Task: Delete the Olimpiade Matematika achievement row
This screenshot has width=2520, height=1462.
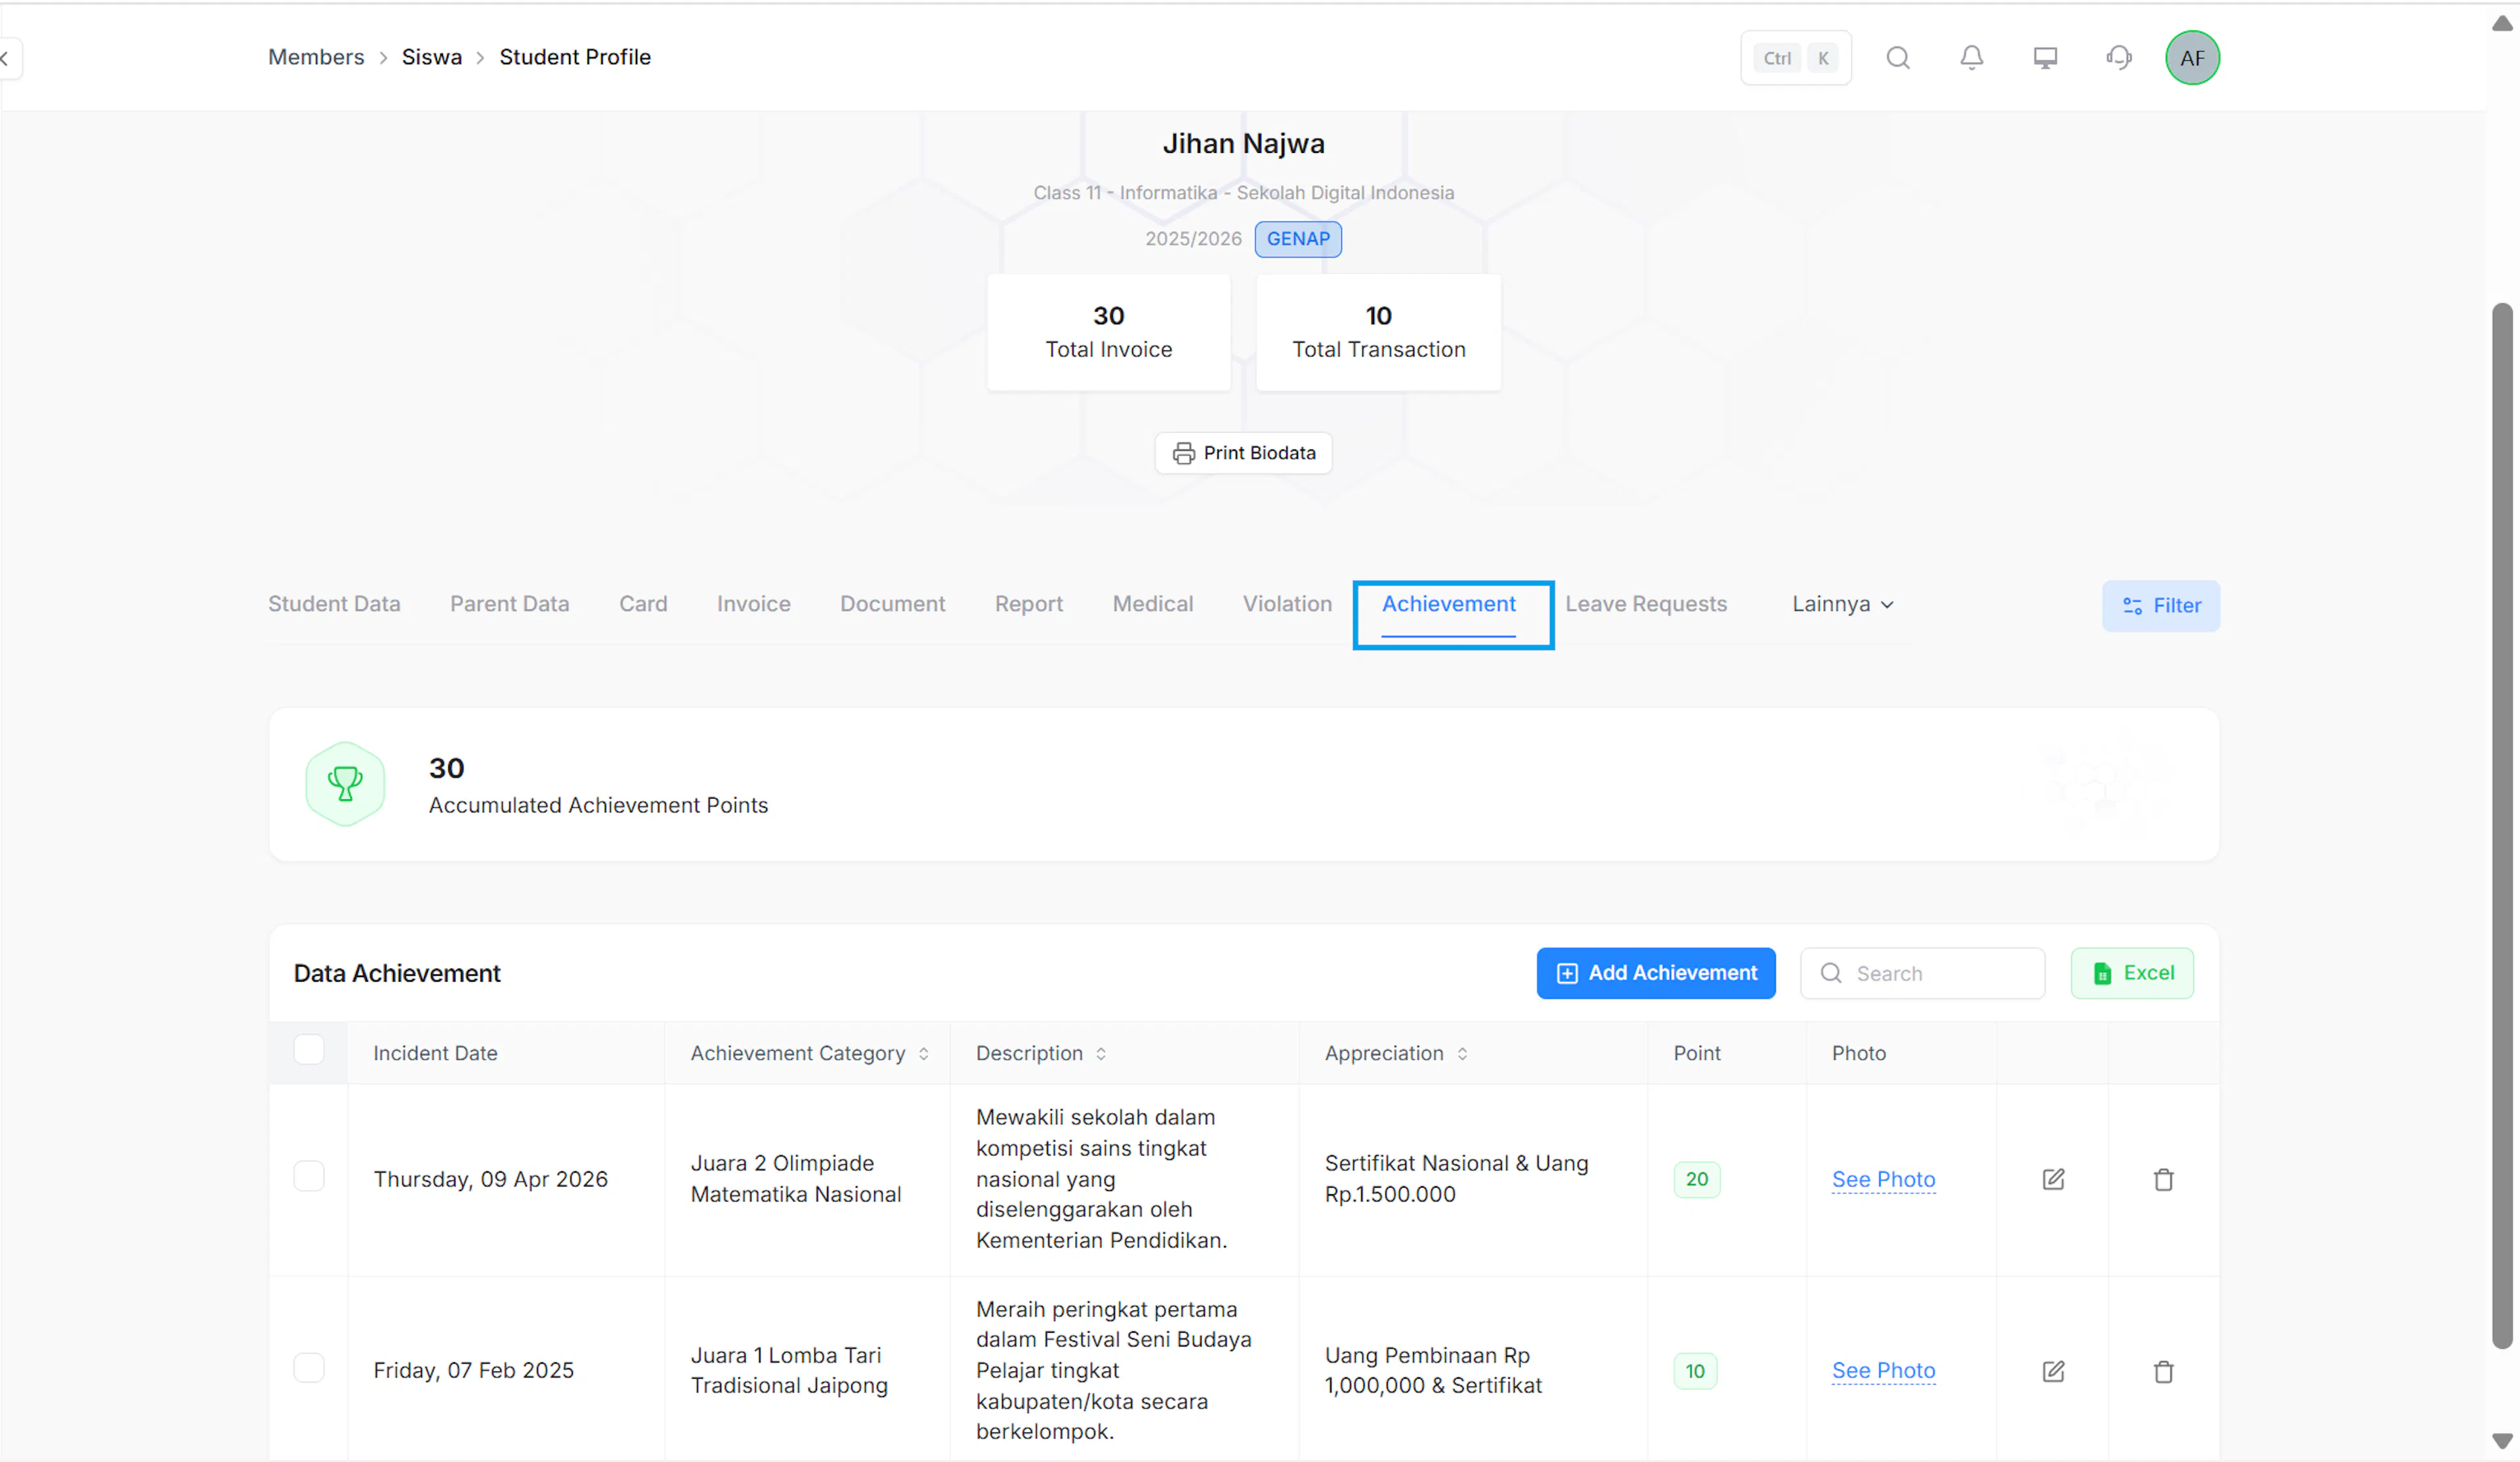Action: pyautogui.click(x=2163, y=1179)
